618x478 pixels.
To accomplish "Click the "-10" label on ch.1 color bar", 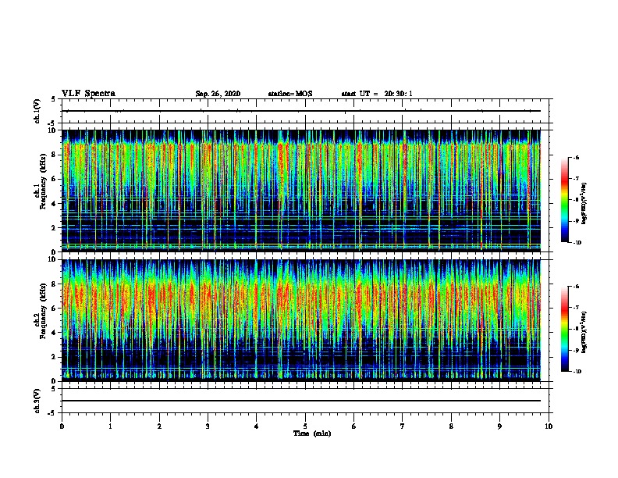I will (577, 243).
